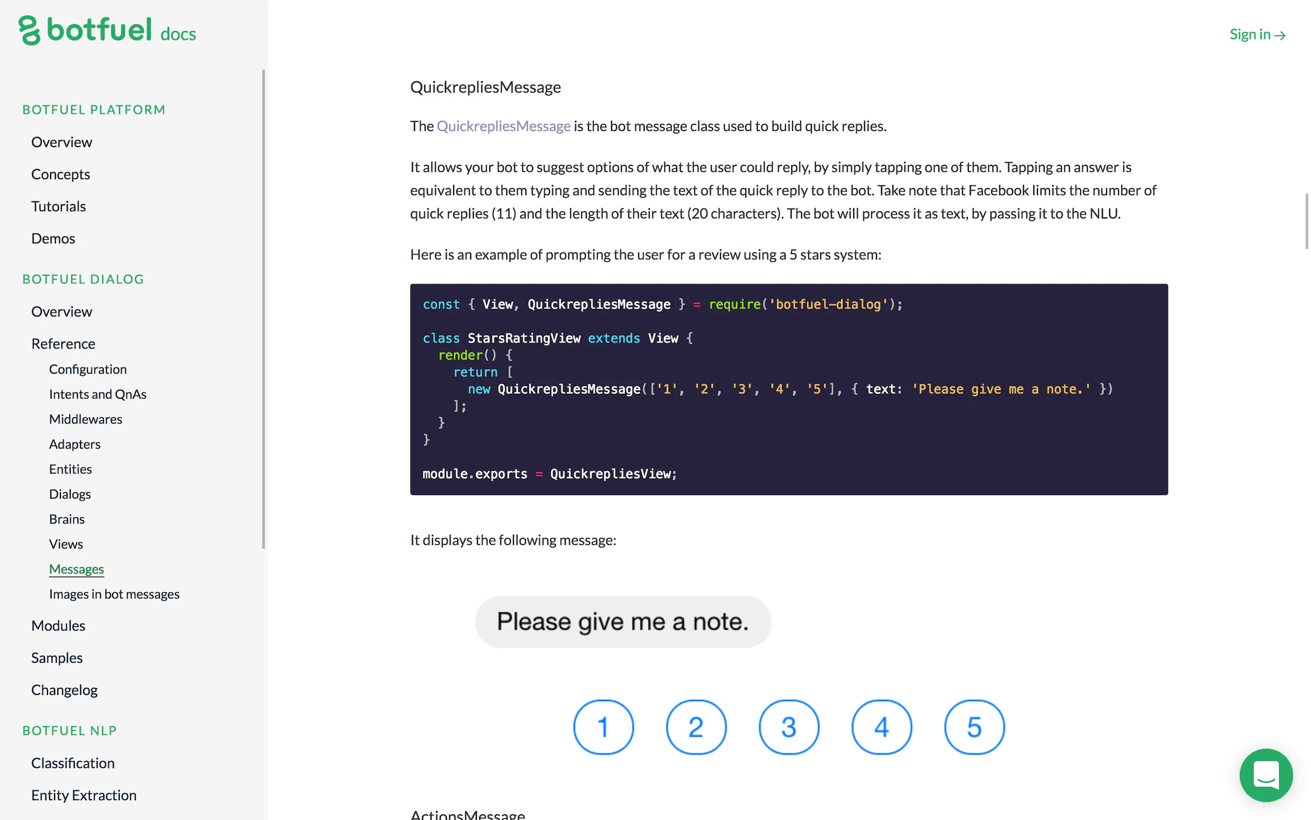Go to Views reference page
Viewport: 1311px width, 820px height.
pos(66,544)
